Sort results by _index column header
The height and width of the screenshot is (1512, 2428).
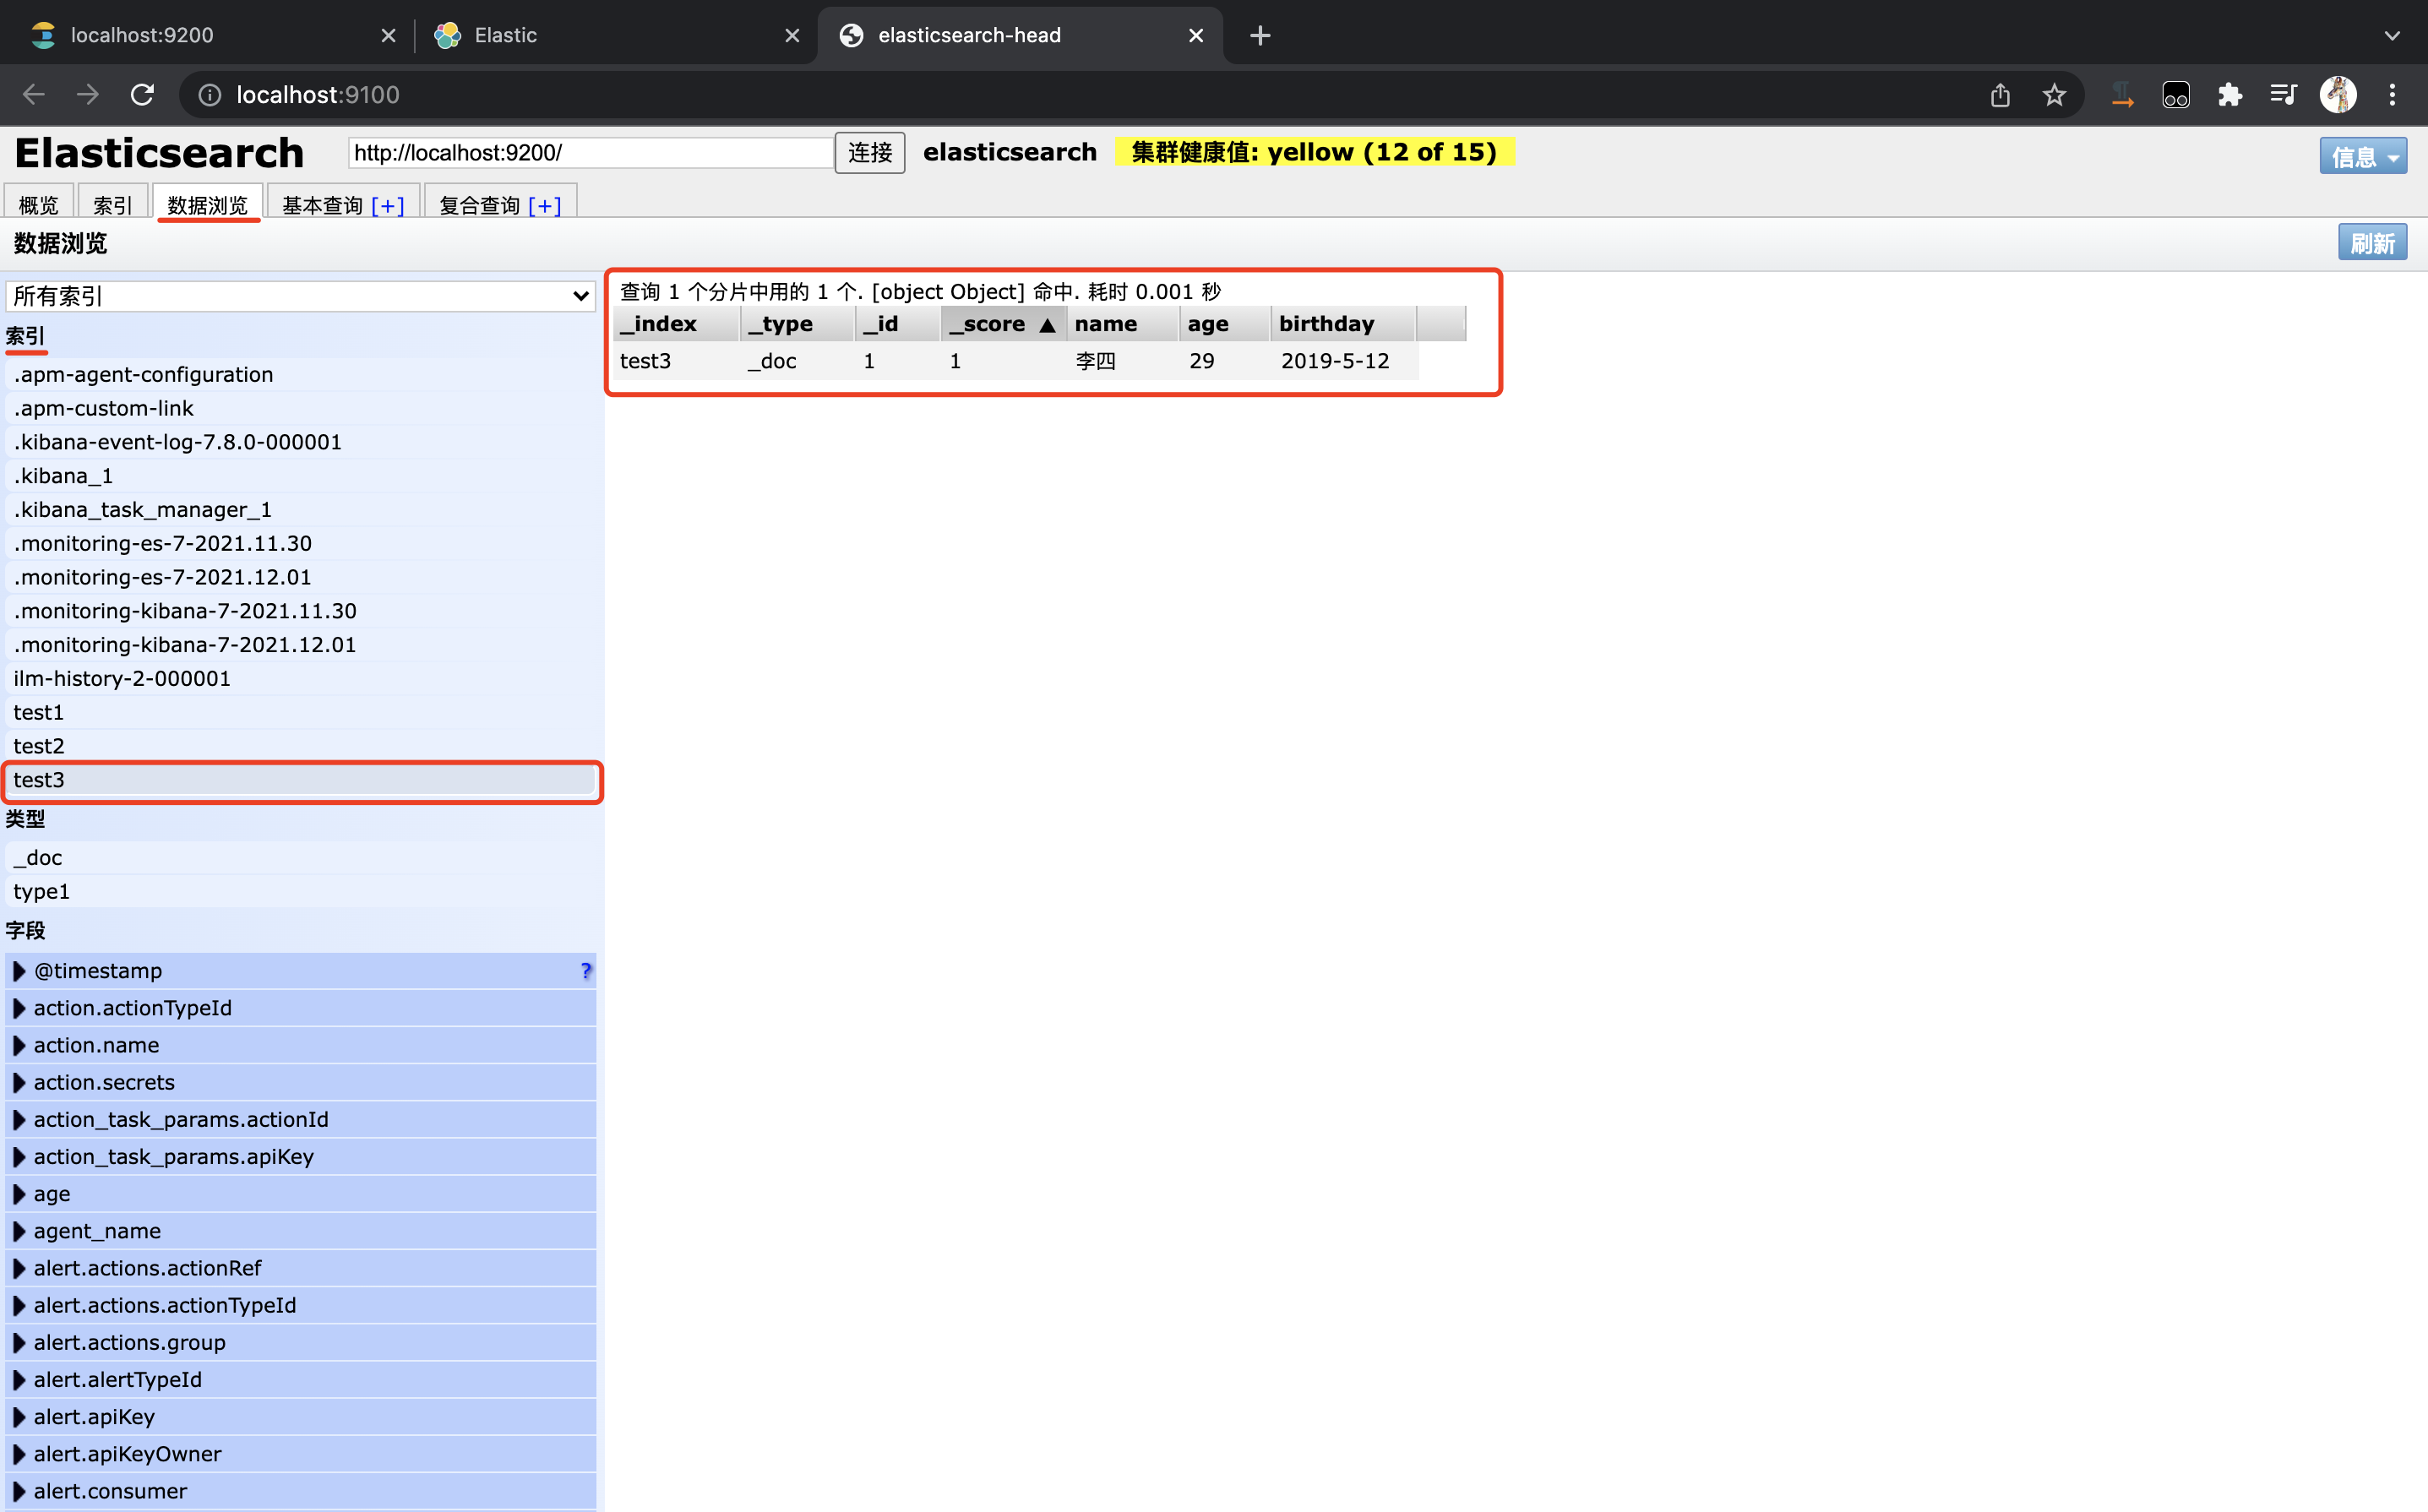click(x=676, y=324)
